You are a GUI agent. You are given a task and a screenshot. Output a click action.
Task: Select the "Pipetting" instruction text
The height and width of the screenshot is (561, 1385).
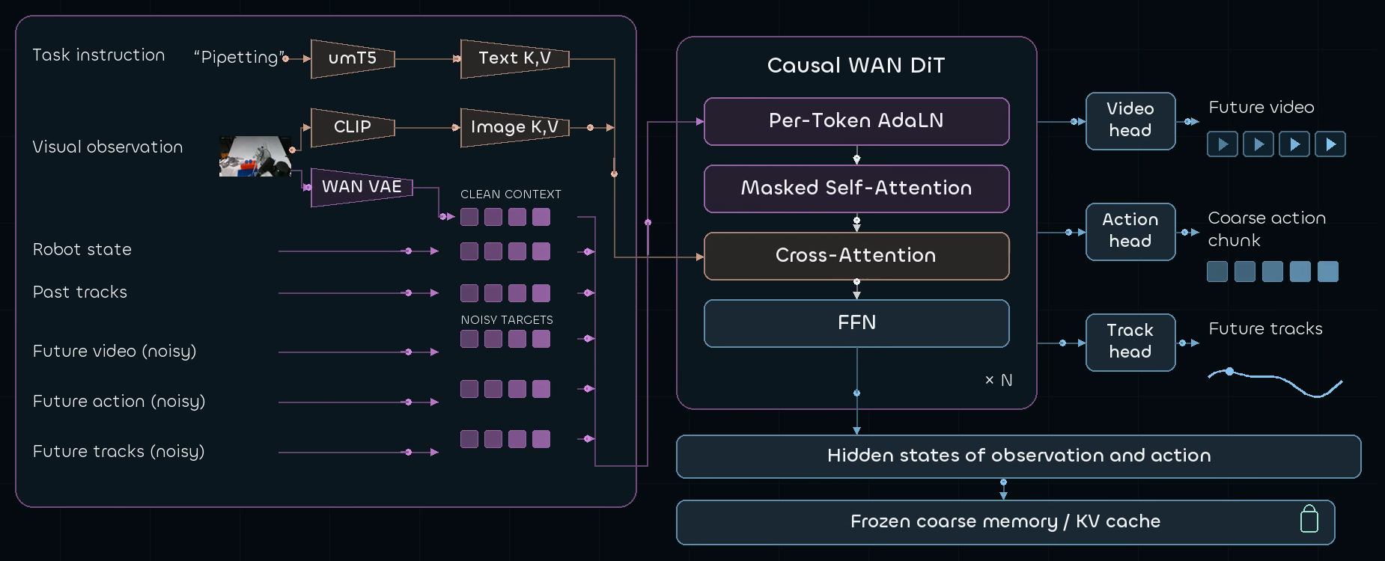[240, 58]
